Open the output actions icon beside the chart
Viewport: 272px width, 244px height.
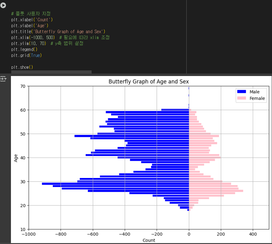point(3,79)
